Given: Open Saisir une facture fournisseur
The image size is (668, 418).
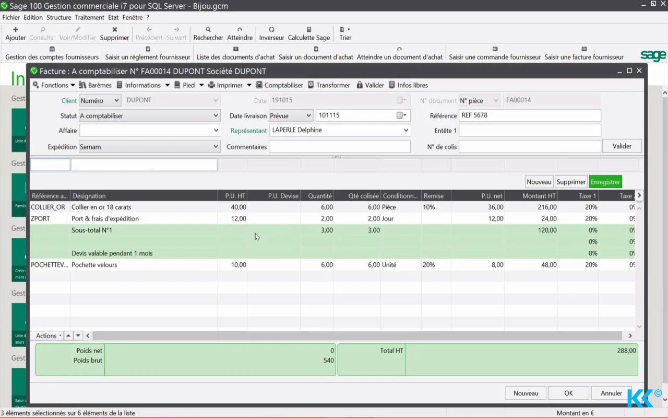Looking at the screenshot, I should 584,53.
